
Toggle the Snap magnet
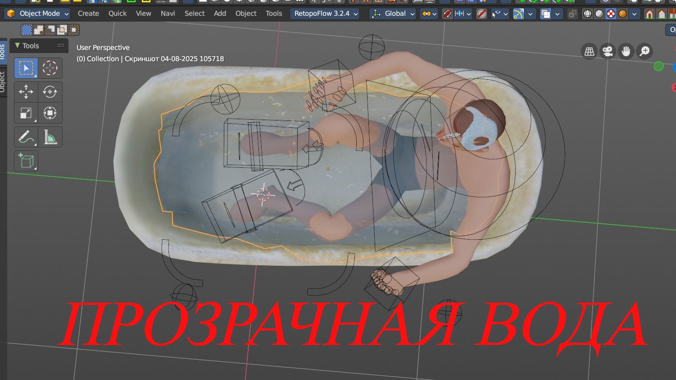447,14
